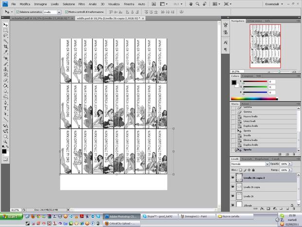
Task: Toggle Selezione automatica checkbox
Action: 18,12
